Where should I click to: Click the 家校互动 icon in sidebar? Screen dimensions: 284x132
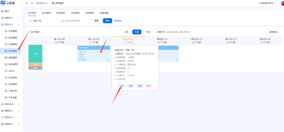pyautogui.click(x=2, y=104)
